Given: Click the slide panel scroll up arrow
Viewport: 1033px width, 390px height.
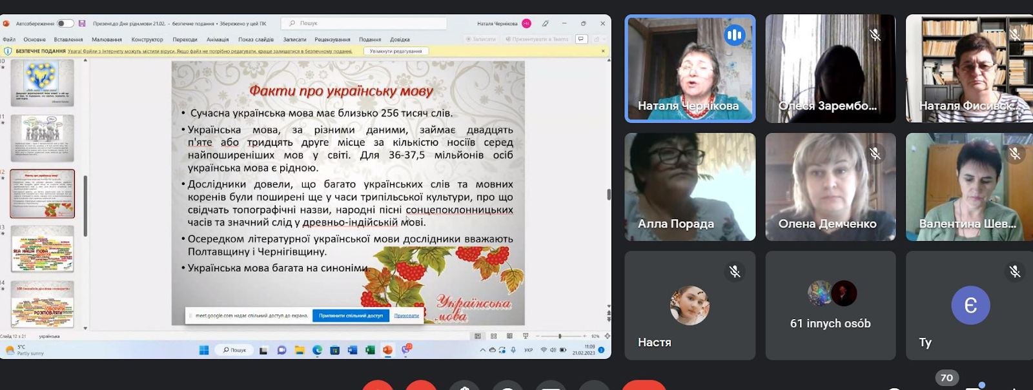Looking at the screenshot, I should [x=85, y=61].
